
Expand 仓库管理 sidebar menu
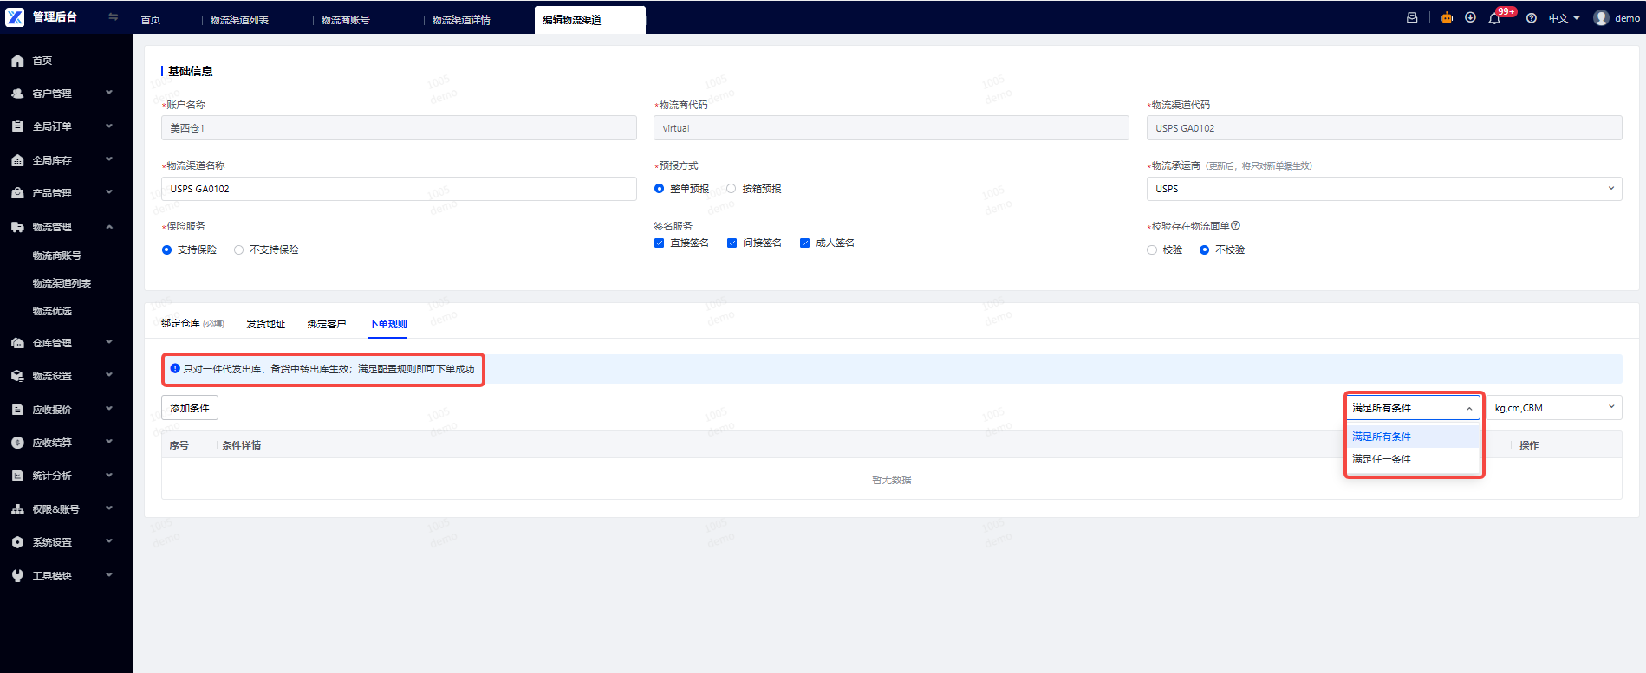(x=109, y=342)
